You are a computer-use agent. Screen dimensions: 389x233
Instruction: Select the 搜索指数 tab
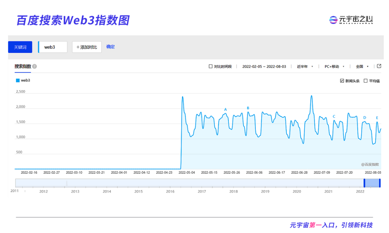click(23, 67)
